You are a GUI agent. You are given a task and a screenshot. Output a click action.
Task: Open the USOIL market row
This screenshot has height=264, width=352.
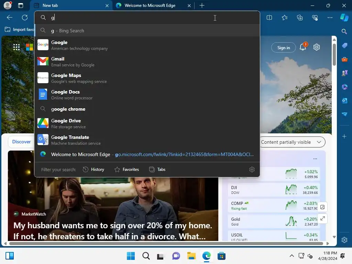(274, 236)
